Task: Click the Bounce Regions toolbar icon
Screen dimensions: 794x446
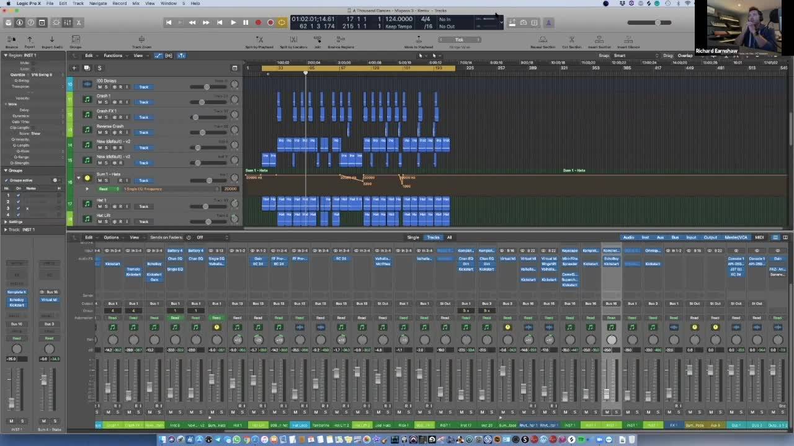Action: pos(341,40)
